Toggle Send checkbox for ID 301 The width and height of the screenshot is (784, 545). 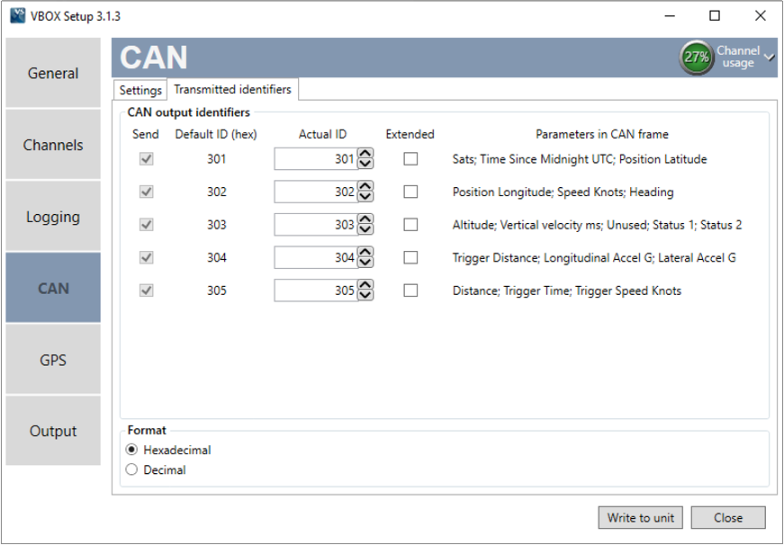(146, 159)
